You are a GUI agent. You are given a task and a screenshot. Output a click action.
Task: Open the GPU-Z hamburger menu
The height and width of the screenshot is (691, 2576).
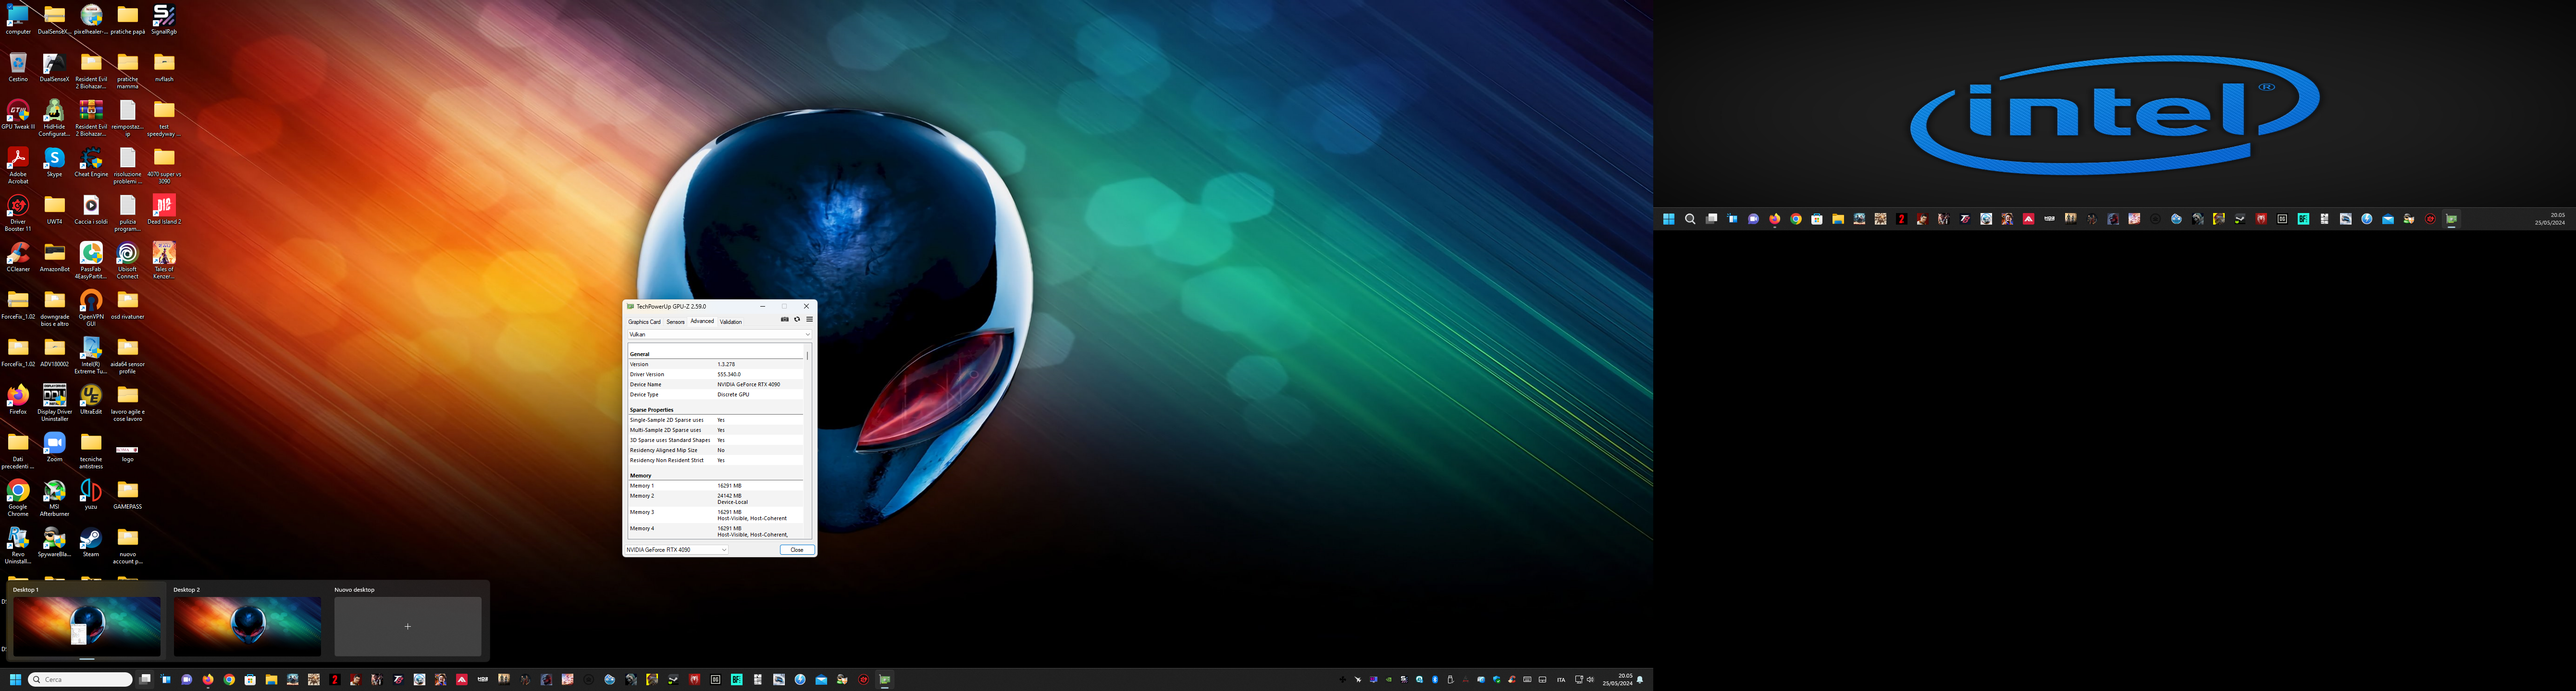pos(809,320)
